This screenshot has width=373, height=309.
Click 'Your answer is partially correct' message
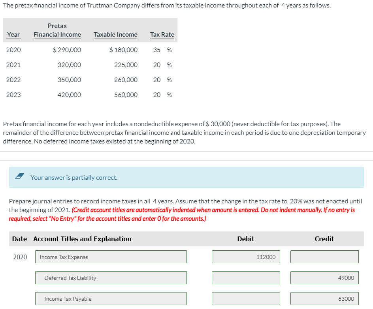pyautogui.click(x=74, y=177)
